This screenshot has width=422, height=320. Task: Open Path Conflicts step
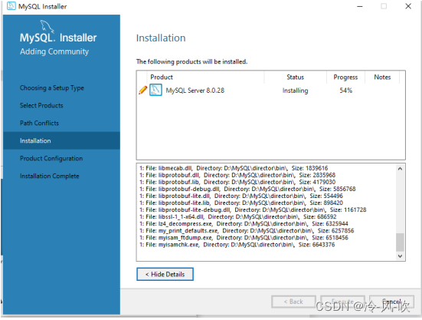39,123
